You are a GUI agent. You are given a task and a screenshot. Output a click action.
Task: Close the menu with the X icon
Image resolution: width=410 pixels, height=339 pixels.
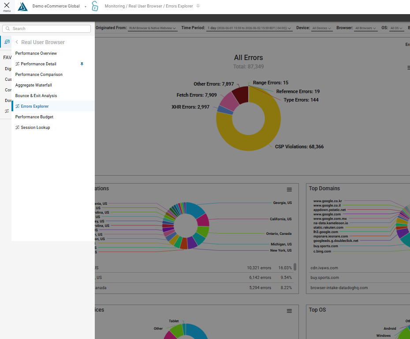pos(7,5)
